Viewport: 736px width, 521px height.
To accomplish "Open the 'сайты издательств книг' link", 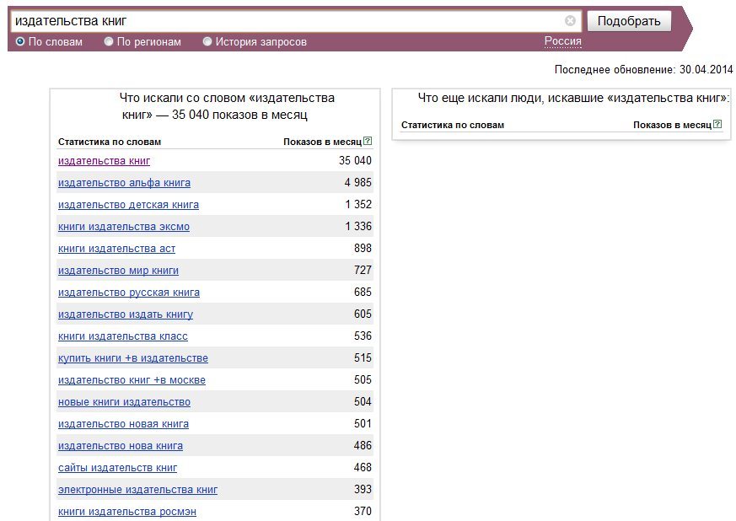I will [118, 468].
